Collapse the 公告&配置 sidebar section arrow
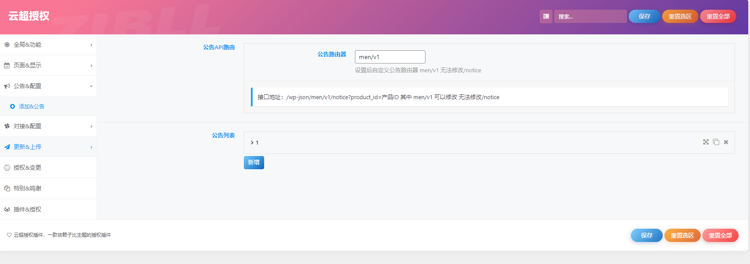The height and width of the screenshot is (264, 750). tap(91, 86)
